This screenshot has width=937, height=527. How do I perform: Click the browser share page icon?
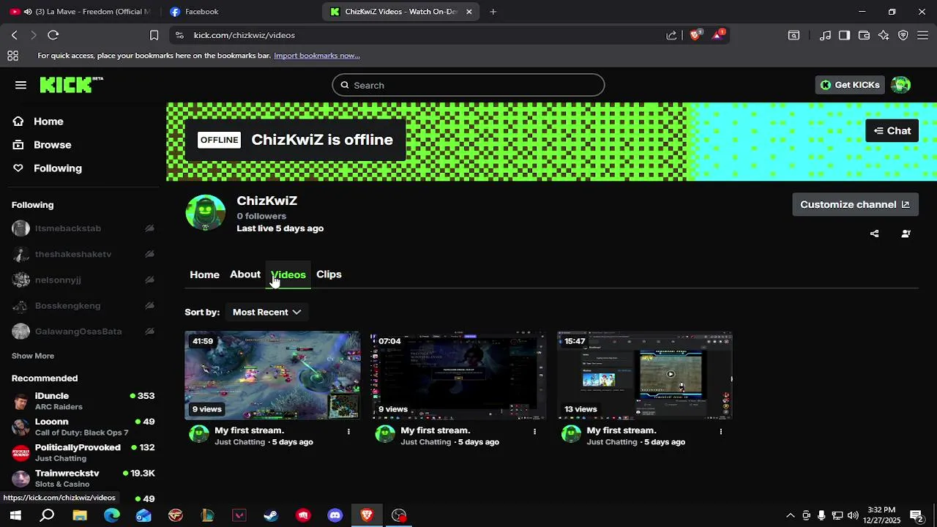coord(671,35)
